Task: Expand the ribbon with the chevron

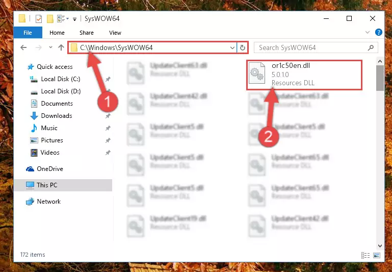Action: point(368,32)
